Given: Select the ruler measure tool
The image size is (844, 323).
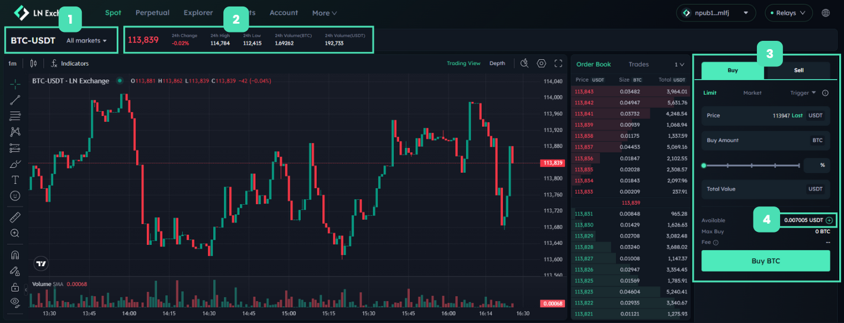Looking at the screenshot, I should 15,218.
